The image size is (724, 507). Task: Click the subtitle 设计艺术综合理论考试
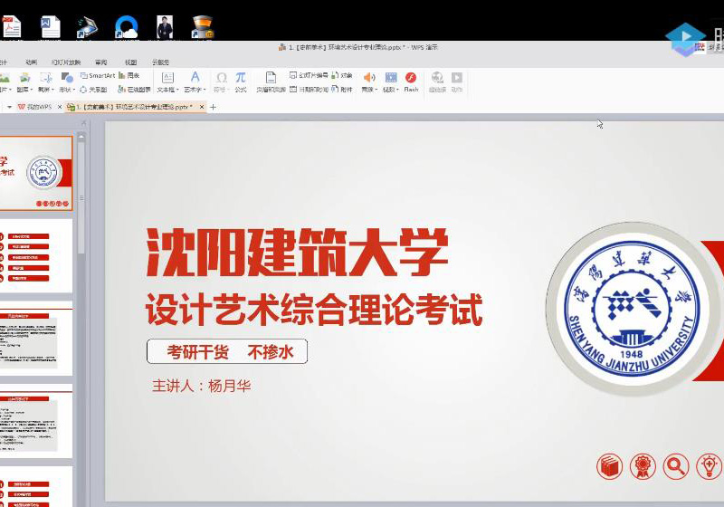[x=314, y=309]
